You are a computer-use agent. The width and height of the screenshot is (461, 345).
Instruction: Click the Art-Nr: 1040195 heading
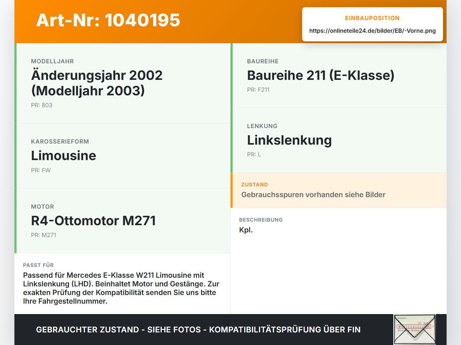point(108,20)
